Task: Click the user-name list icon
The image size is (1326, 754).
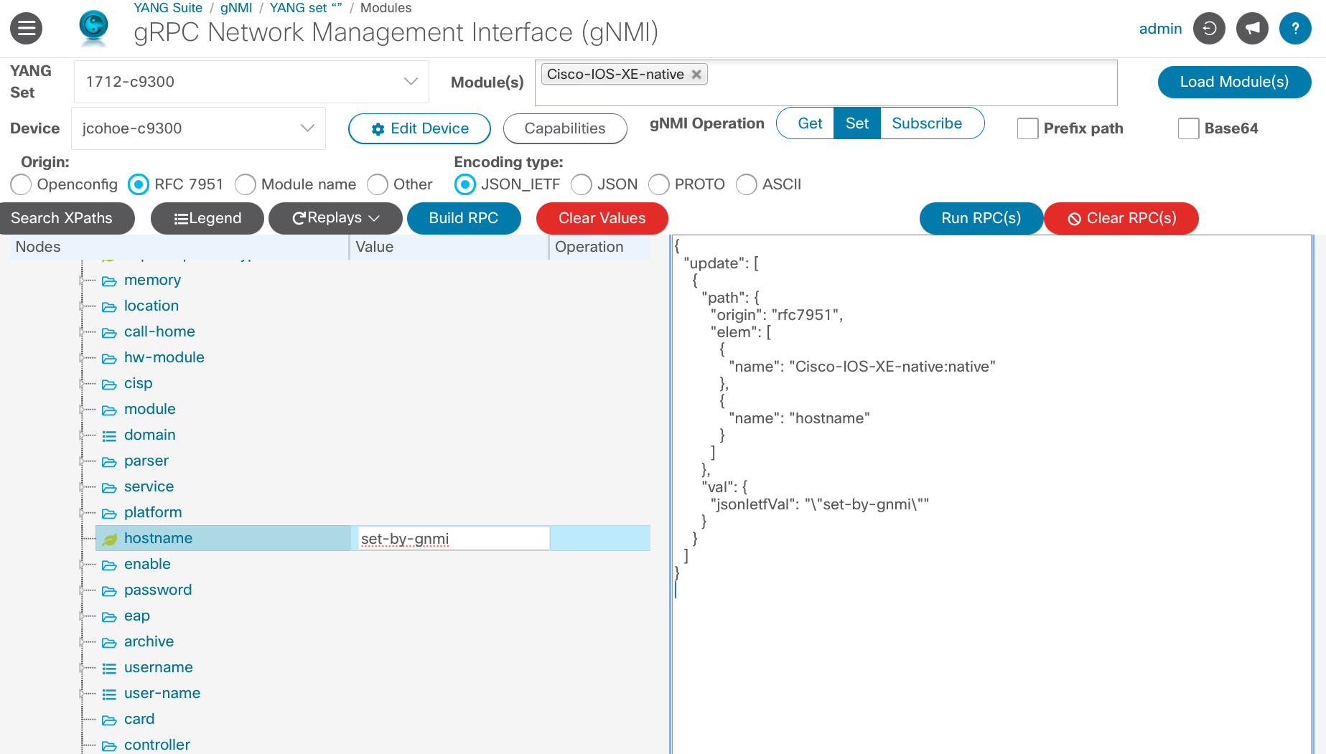Action: pos(109,694)
